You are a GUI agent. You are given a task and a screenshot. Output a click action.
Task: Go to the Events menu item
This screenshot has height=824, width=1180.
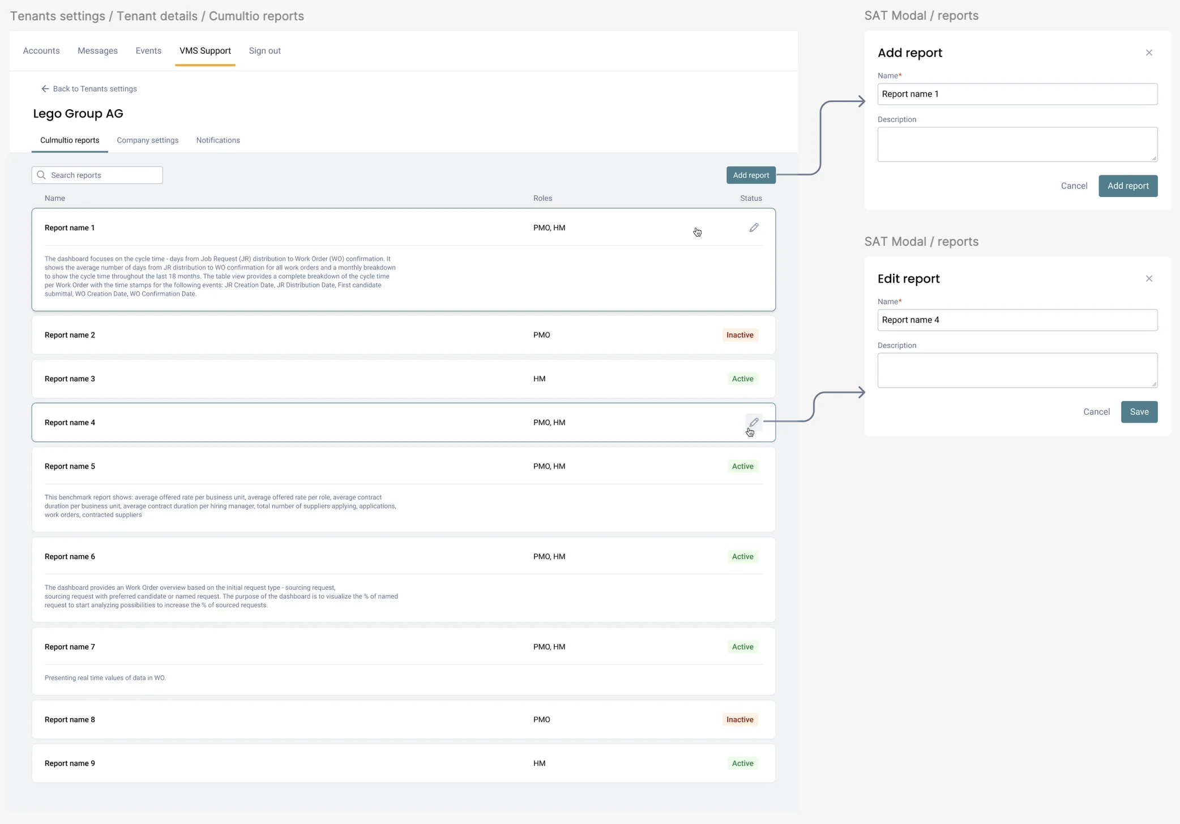point(148,51)
